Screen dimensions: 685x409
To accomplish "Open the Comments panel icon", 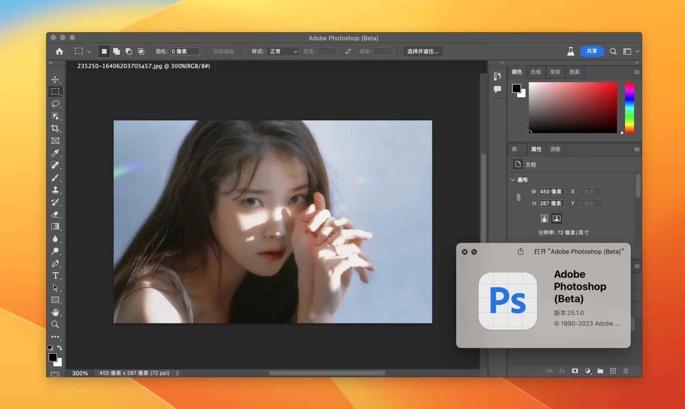I will 497,89.
